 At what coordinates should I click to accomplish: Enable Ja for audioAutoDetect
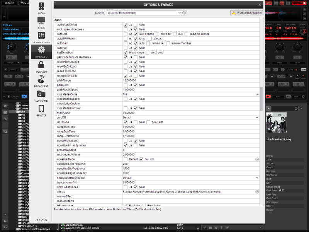[126, 25]
